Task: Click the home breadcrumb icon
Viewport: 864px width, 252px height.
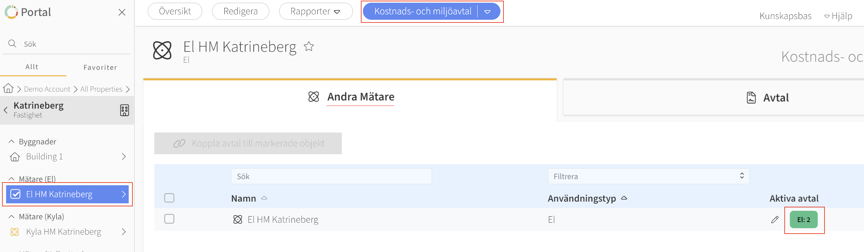Action: 8,89
